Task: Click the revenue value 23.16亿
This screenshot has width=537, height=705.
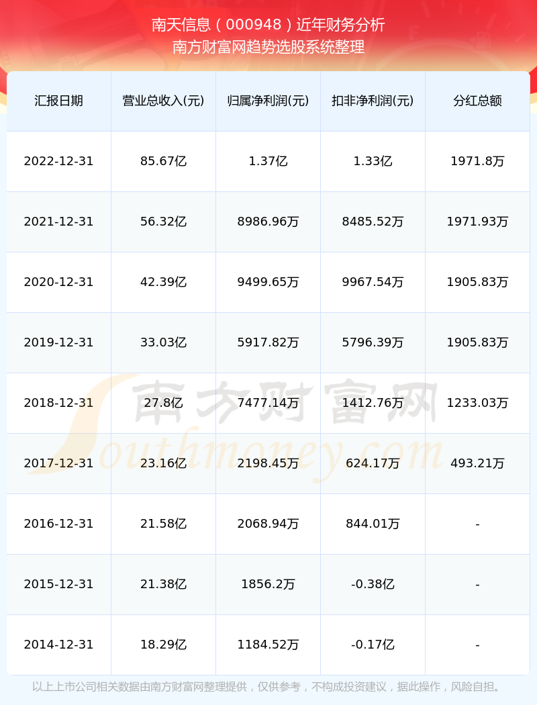Action: pos(164,463)
